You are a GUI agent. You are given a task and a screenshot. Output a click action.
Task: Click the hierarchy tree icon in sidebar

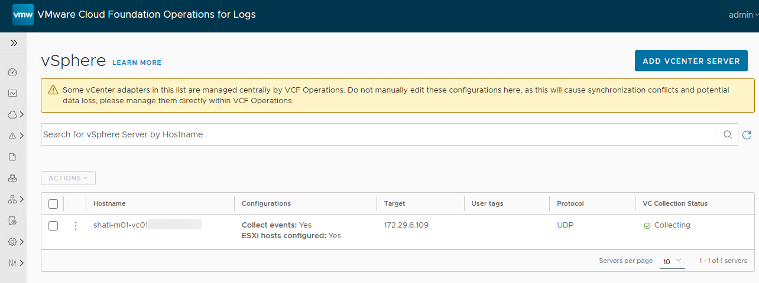point(12,199)
